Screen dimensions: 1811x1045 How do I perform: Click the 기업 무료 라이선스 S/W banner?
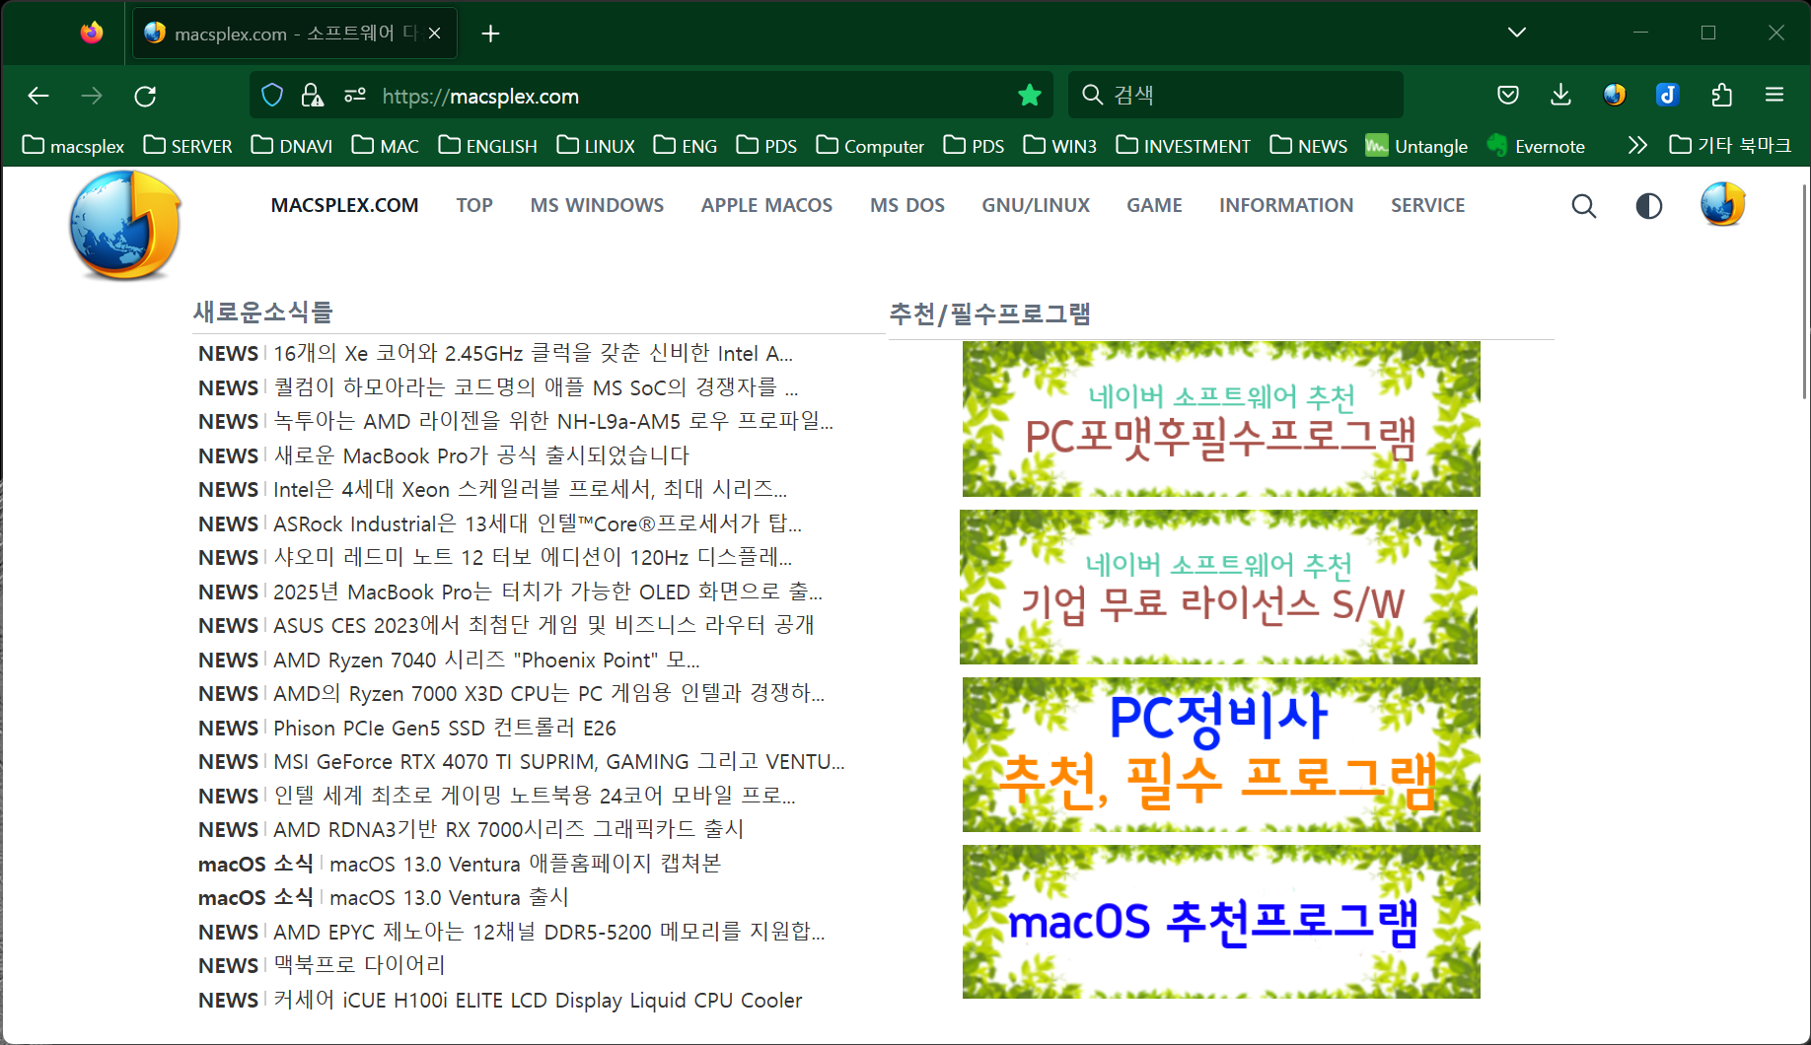[1218, 587]
